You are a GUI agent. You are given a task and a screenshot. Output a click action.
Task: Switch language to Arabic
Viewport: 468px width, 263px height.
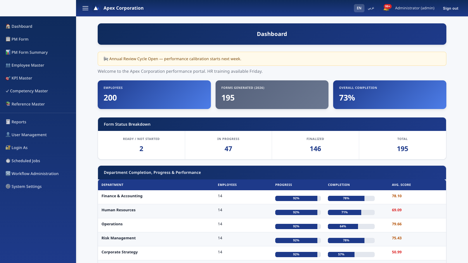click(x=371, y=8)
